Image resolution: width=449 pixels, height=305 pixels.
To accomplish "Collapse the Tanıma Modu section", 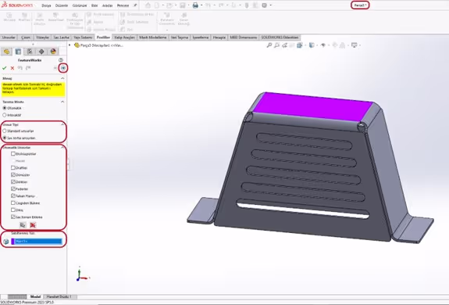I will 62,102.
